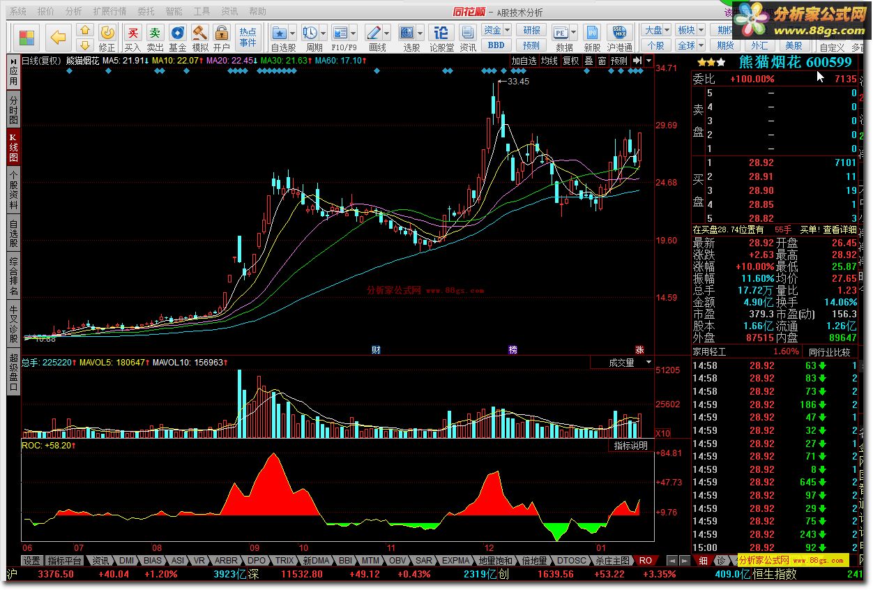The width and height of the screenshot is (873, 590).
Task: Open the 沪港通 HK connect icon
Action: [620, 38]
